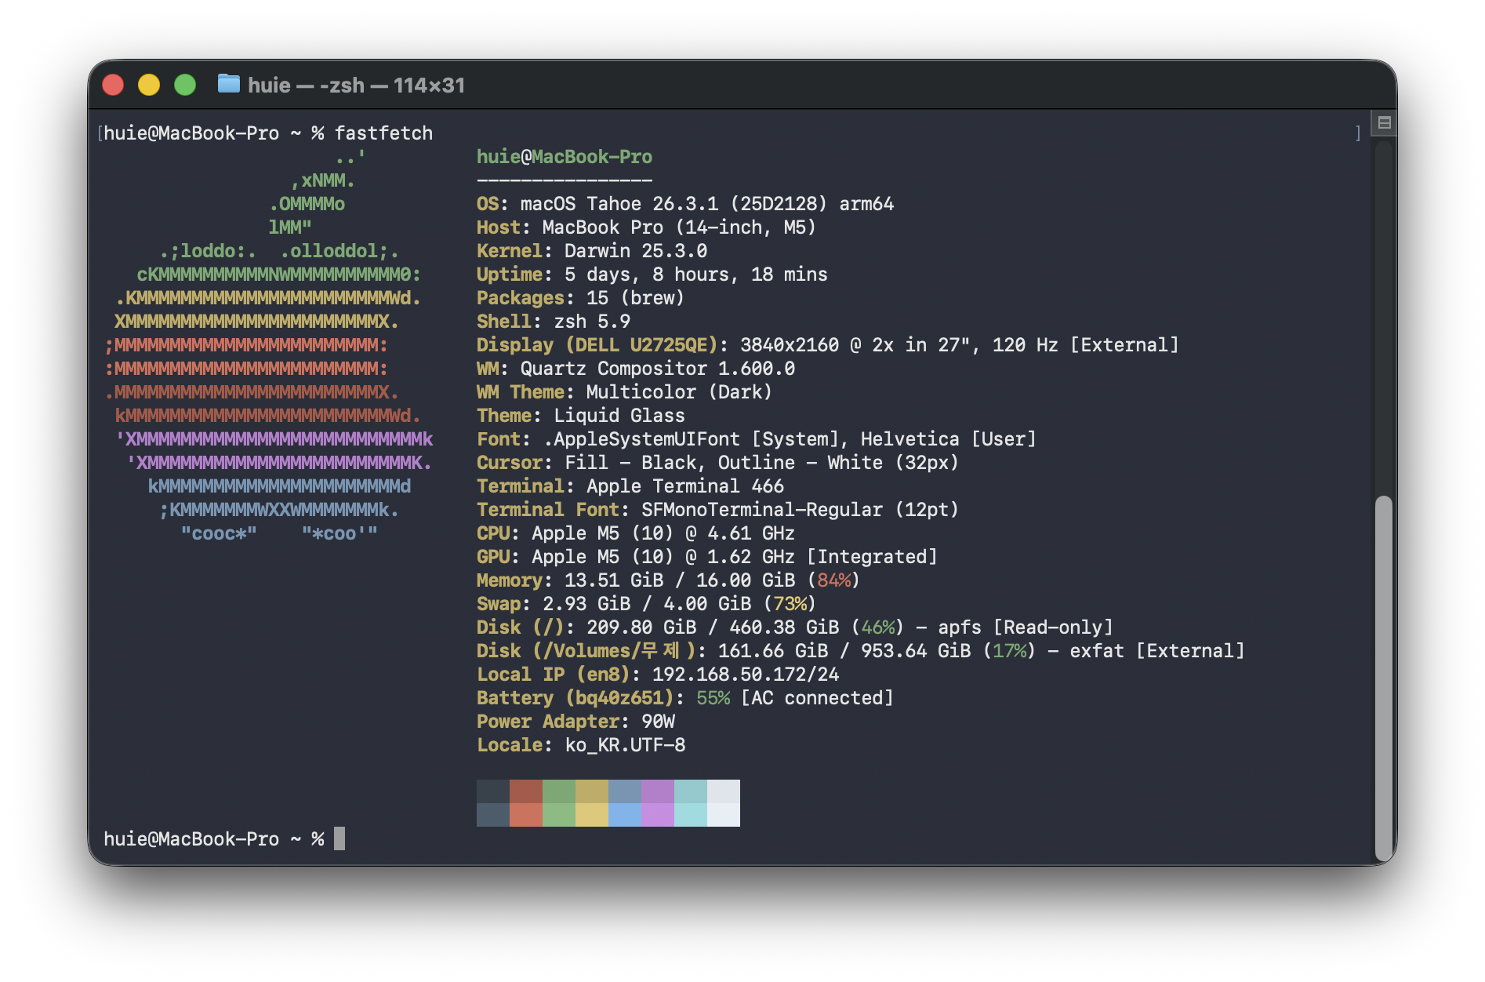Click the folder proxy icon in title bar

click(x=228, y=84)
